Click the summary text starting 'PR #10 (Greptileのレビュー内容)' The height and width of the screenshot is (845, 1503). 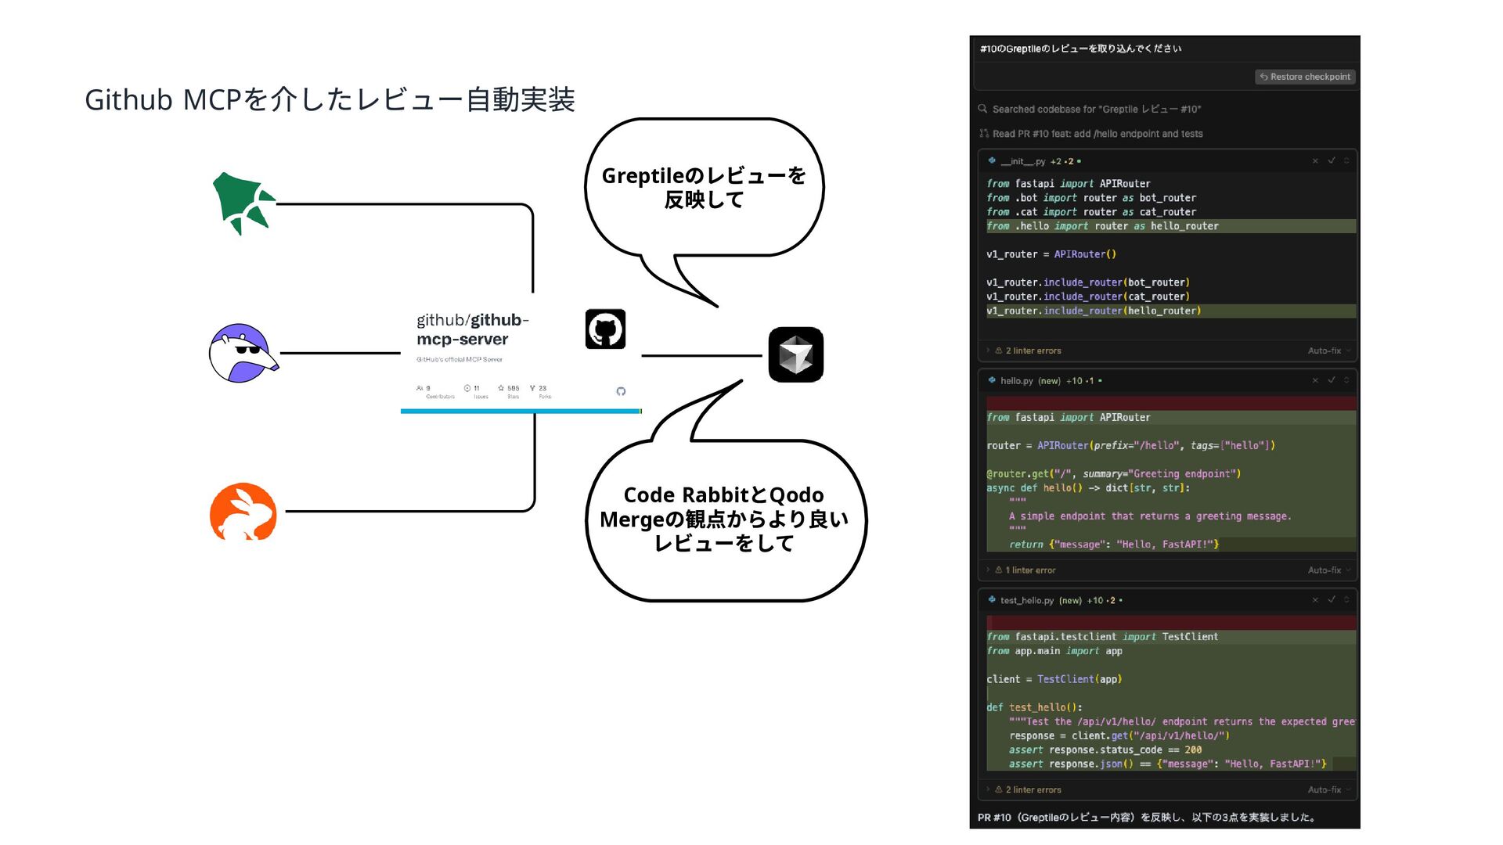[x=1147, y=818]
